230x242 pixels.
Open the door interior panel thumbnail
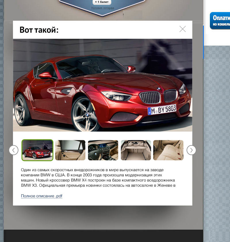(70, 150)
